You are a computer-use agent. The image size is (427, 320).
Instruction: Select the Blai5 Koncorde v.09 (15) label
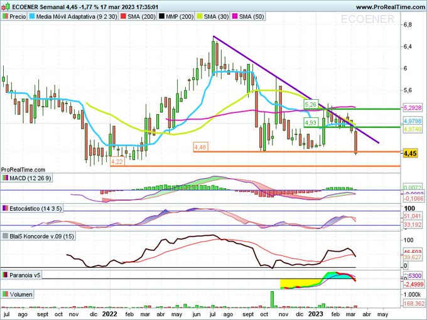click(41, 236)
